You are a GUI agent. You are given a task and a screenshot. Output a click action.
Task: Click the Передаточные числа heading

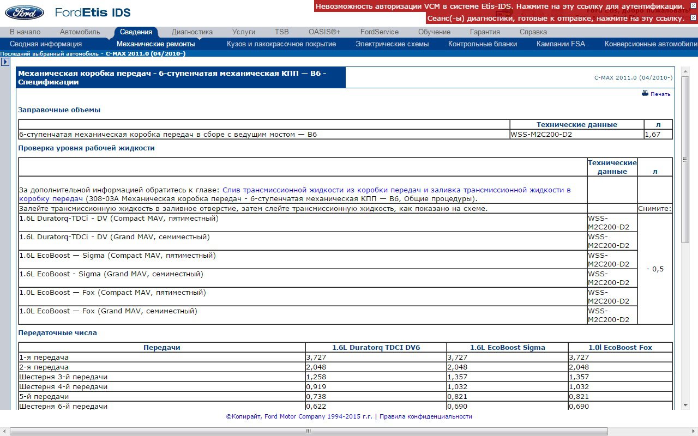[x=58, y=332]
